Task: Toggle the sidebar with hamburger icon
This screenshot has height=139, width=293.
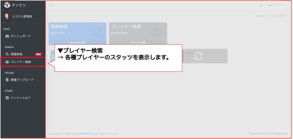Action: [x=51, y=5]
